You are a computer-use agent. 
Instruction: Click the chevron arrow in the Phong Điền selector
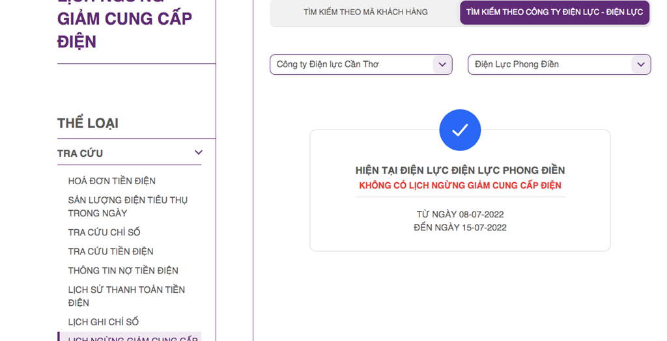coord(641,64)
